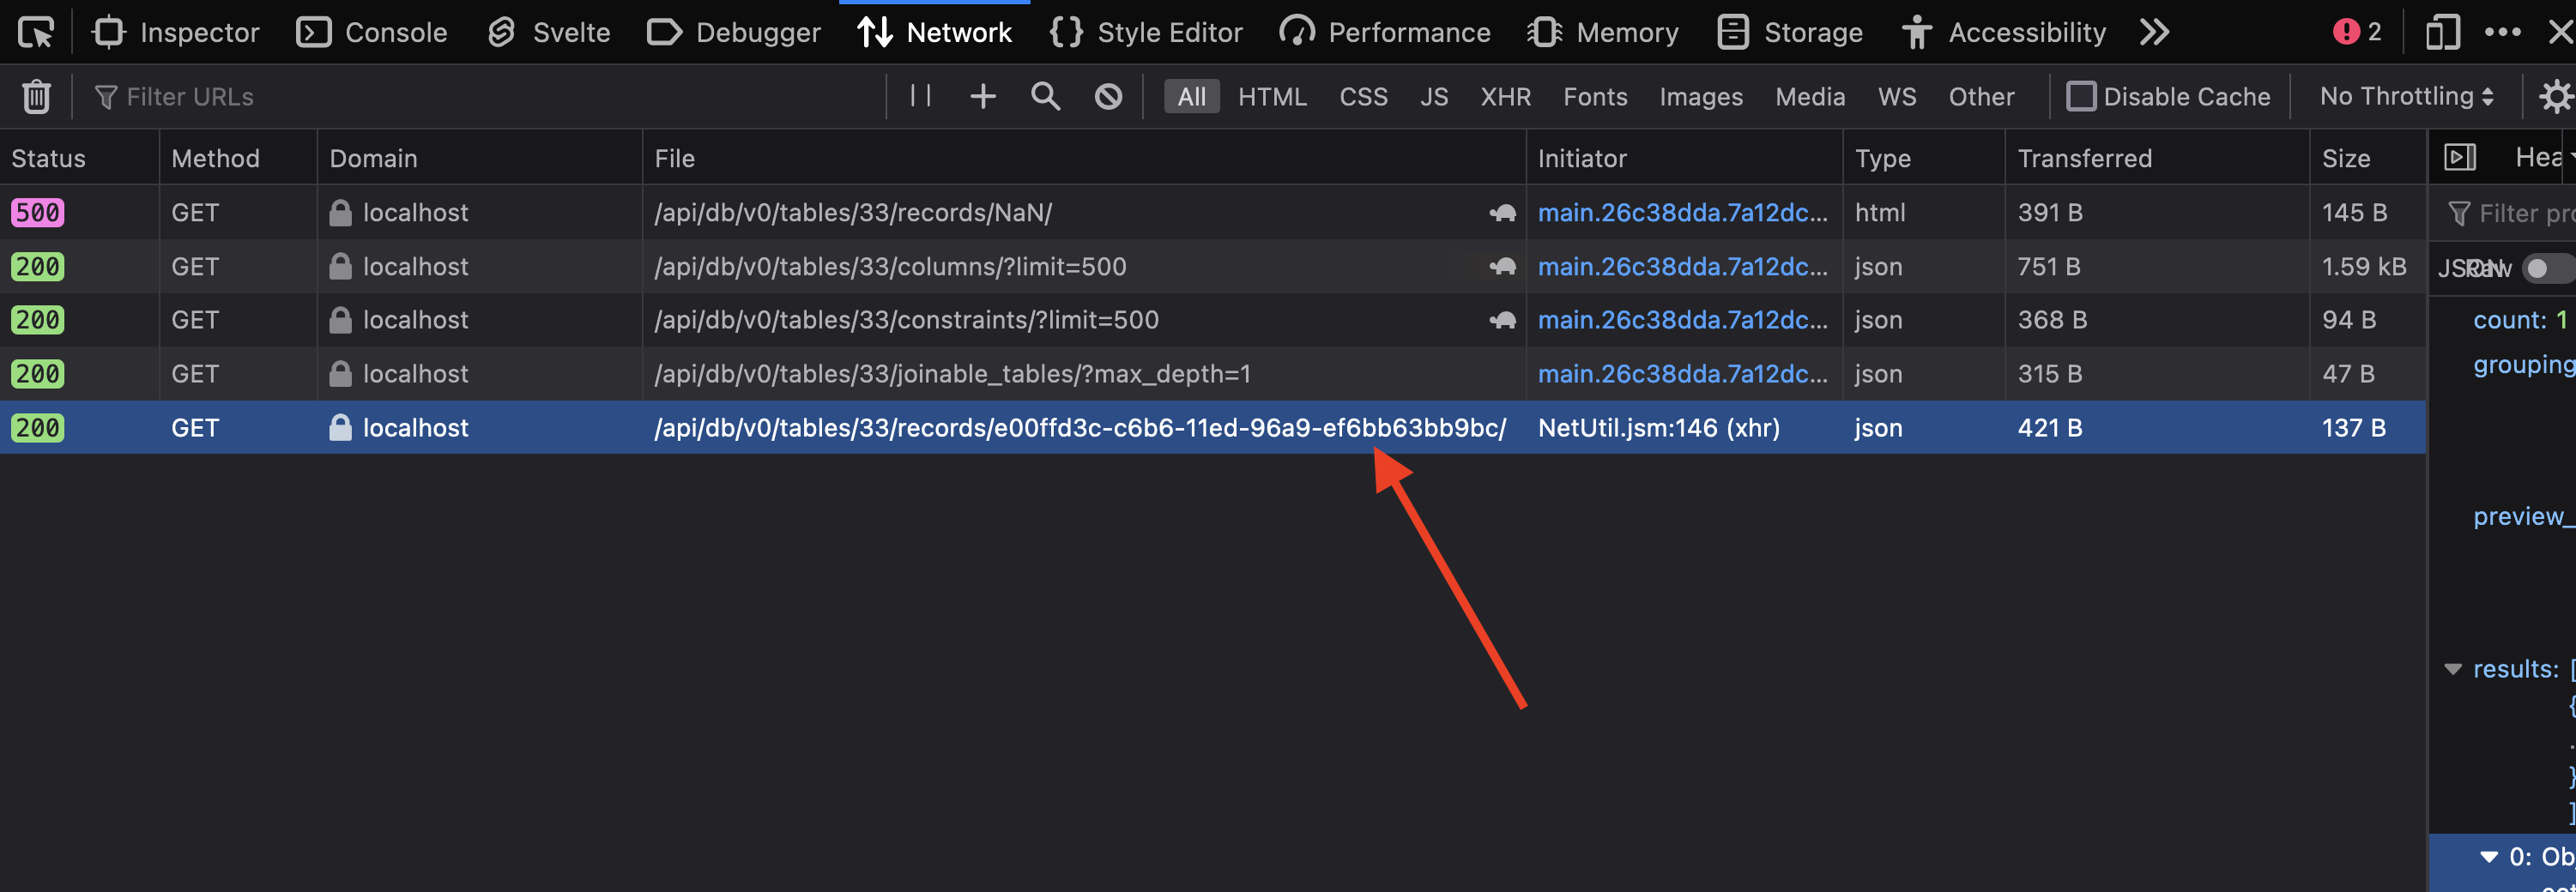The width and height of the screenshot is (2576, 892).
Task: Open a new request with the plus icon
Action: (983, 96)
